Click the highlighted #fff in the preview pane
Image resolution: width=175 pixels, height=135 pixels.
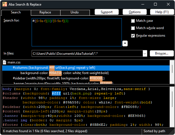56,93
